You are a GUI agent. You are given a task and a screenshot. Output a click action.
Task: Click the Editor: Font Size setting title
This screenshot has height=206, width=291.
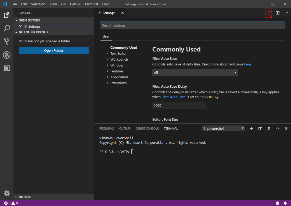click(165, 120)
